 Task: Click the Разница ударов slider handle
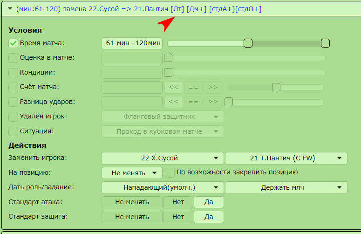[229, 102]
